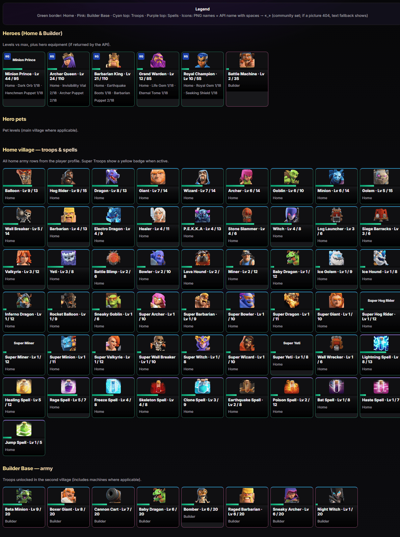Click "Heroes (Home & Builder)" heading

32,33
